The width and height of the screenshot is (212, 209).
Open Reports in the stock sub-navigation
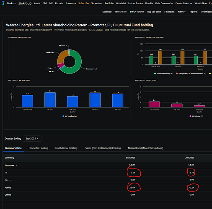tap(194, 12)
